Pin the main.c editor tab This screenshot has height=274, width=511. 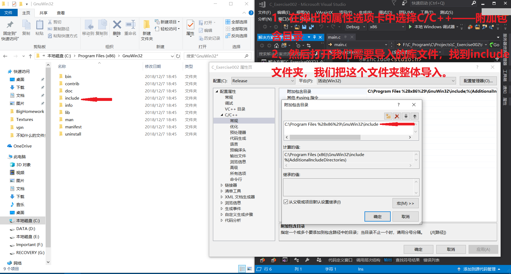pos(345,37)
